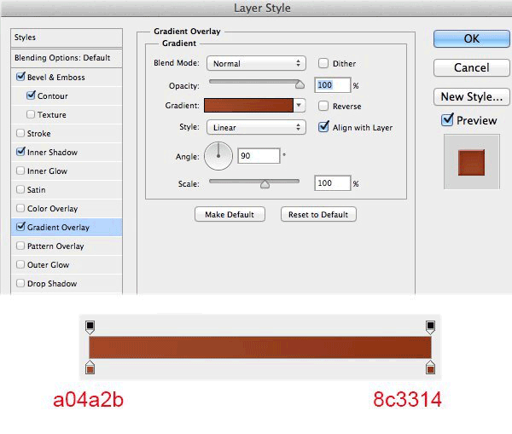Screen dimensions: 512x434
Task: Toggle the Inner Shadow checkbox
Action: click(20, 152)
